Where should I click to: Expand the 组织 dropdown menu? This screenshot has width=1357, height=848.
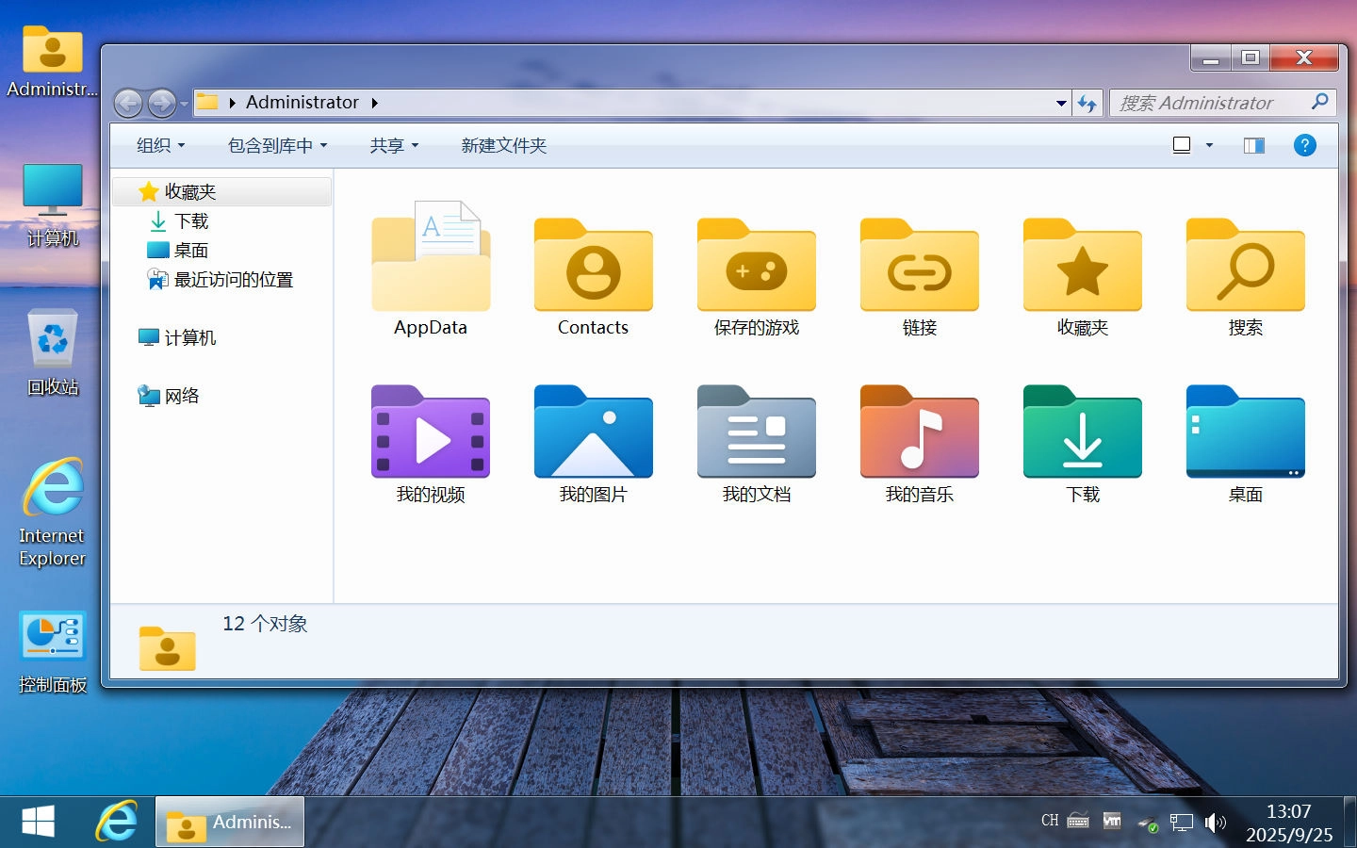160,145
